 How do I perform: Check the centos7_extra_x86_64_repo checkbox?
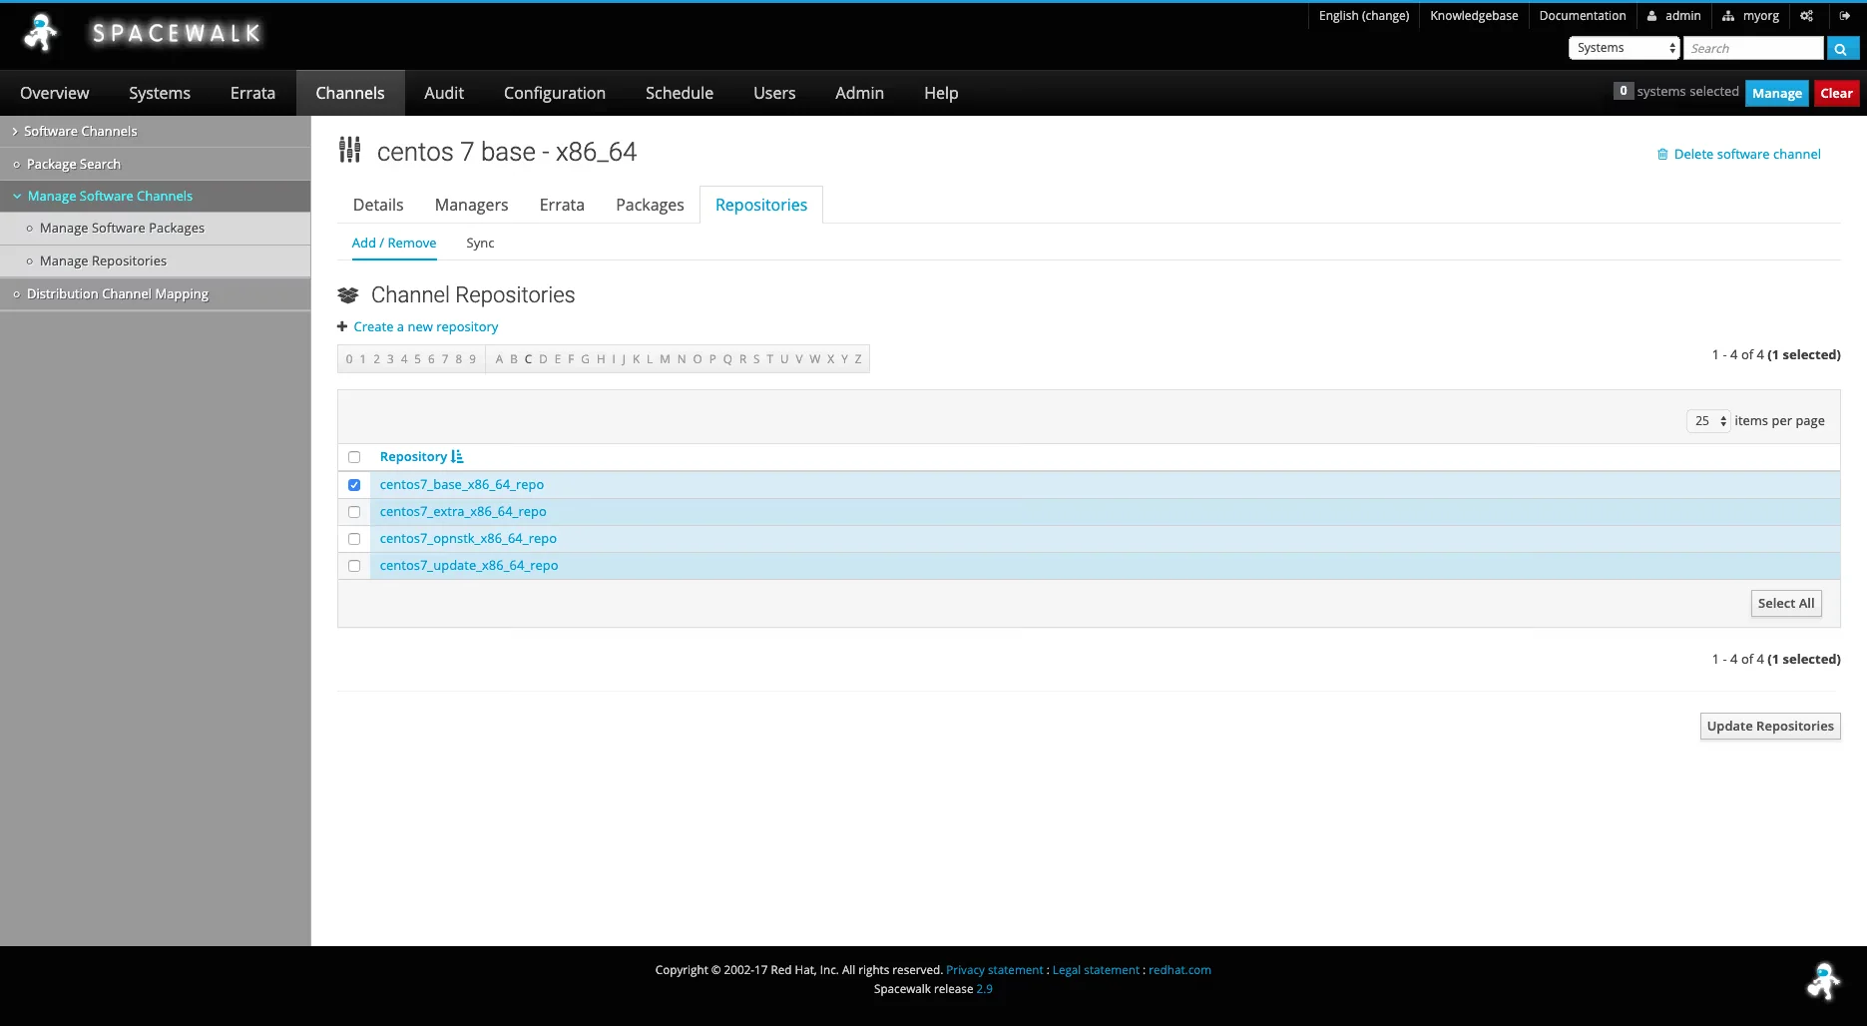point(354,511)
